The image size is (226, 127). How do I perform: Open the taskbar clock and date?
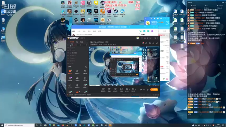point(218,125)
